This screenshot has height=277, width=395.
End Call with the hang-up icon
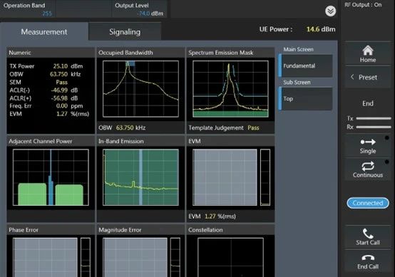[x=367, y=261]
